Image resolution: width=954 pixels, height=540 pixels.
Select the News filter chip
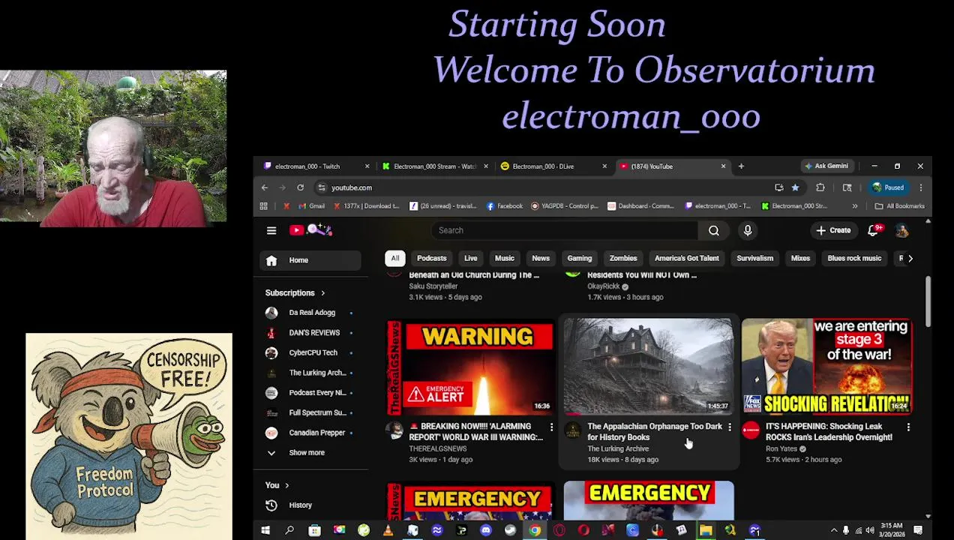pyautogui.click(x=541, y=259)
